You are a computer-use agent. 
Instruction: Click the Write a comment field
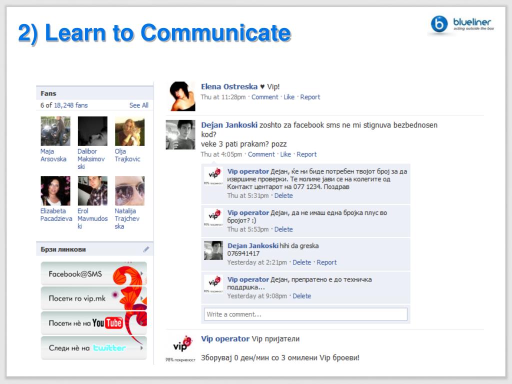(x=305, y=314)
